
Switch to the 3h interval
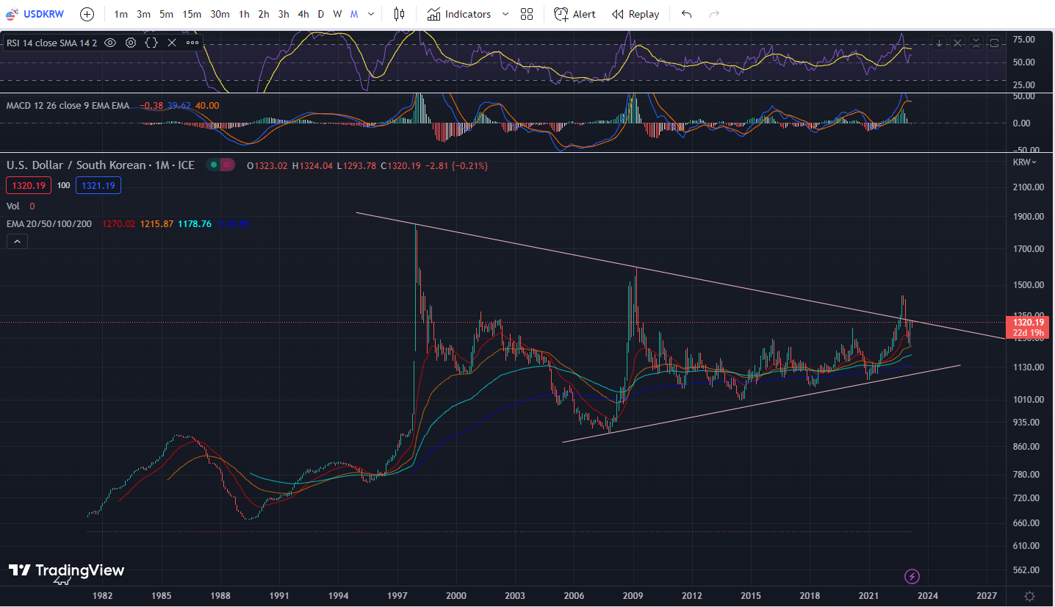[284, 14]
